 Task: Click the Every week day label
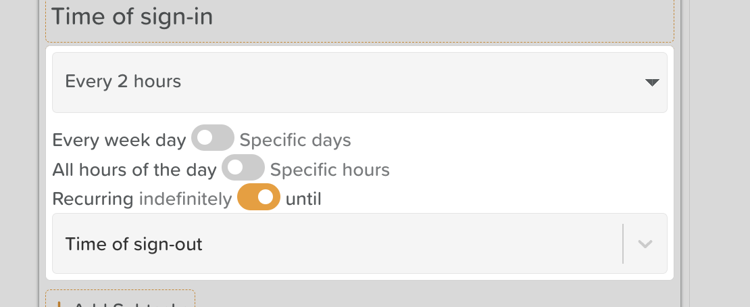(119, 141)
